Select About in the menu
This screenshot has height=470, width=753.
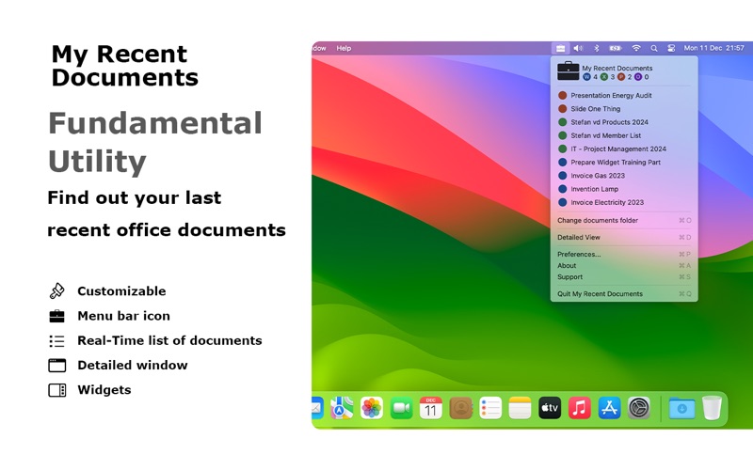(x=624, y=266)
